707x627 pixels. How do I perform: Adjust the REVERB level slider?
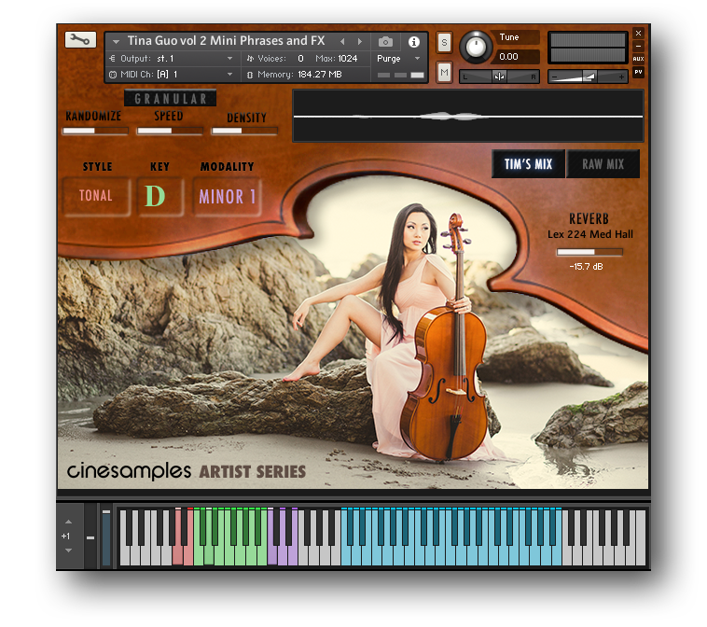(x=589, y=252)
